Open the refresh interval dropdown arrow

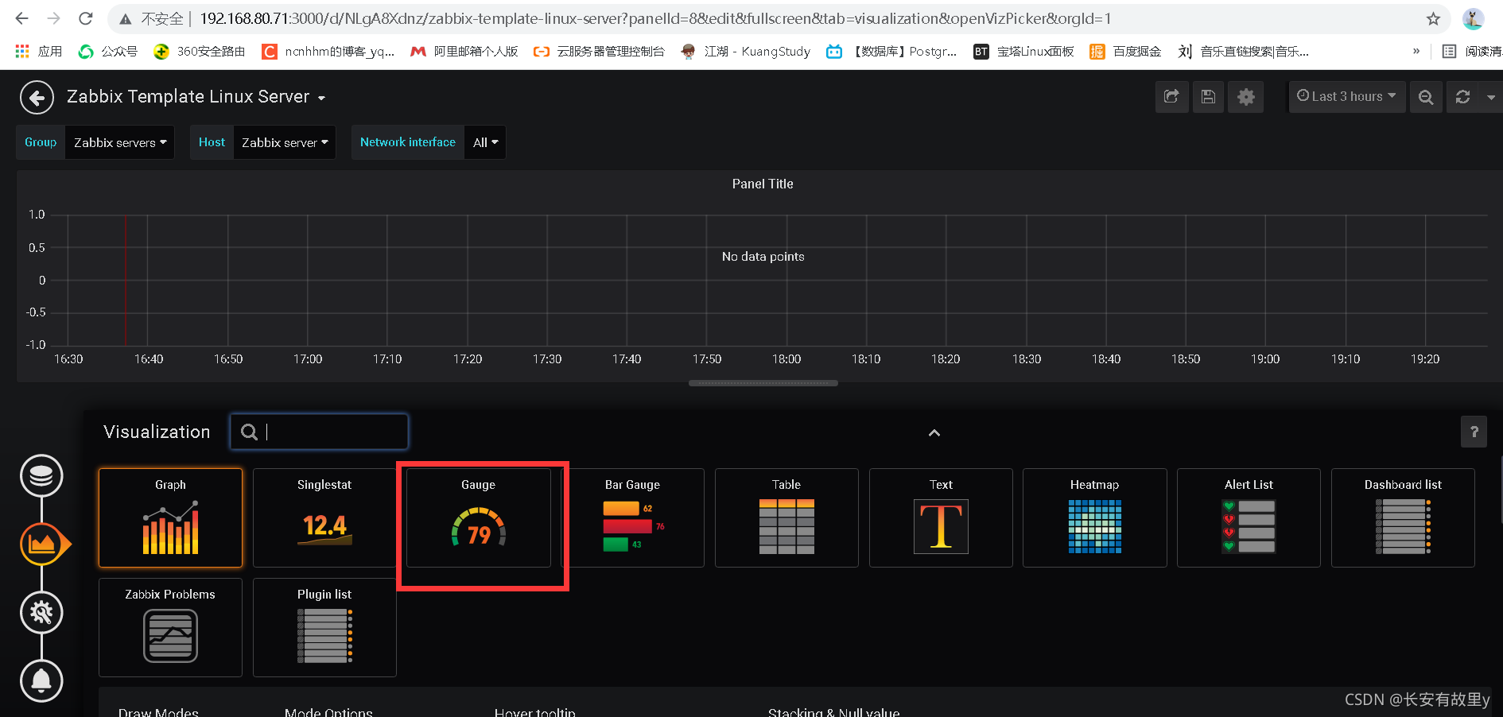[1491, 97]
